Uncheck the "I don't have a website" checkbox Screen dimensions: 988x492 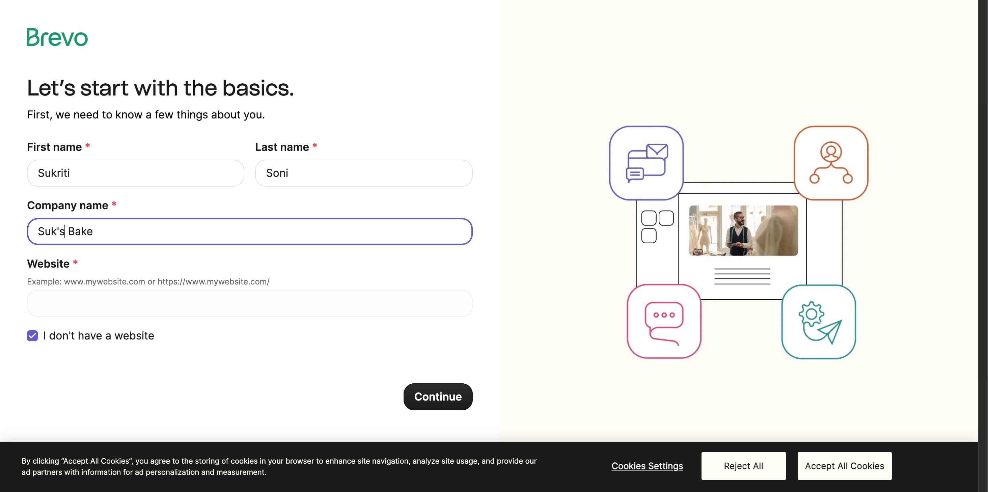(x=33, y=335)
